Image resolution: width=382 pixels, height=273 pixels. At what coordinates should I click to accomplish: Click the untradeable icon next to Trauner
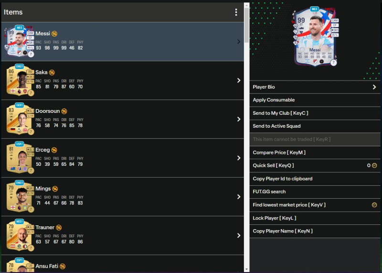pyautogui.click(x=59, y=228)
